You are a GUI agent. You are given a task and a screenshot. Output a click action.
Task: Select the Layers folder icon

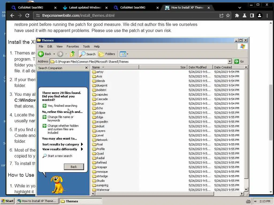[x=94, y=131]
